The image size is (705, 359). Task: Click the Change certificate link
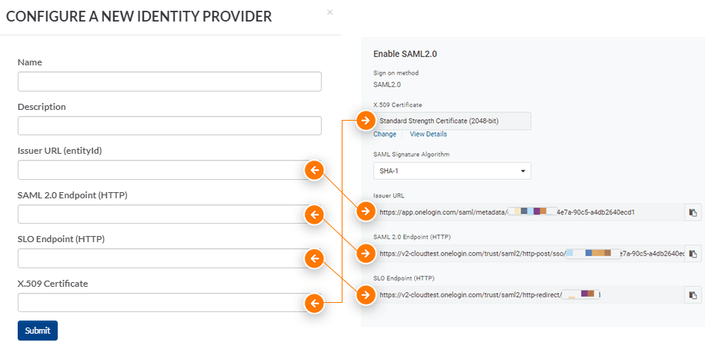[385, 135]
